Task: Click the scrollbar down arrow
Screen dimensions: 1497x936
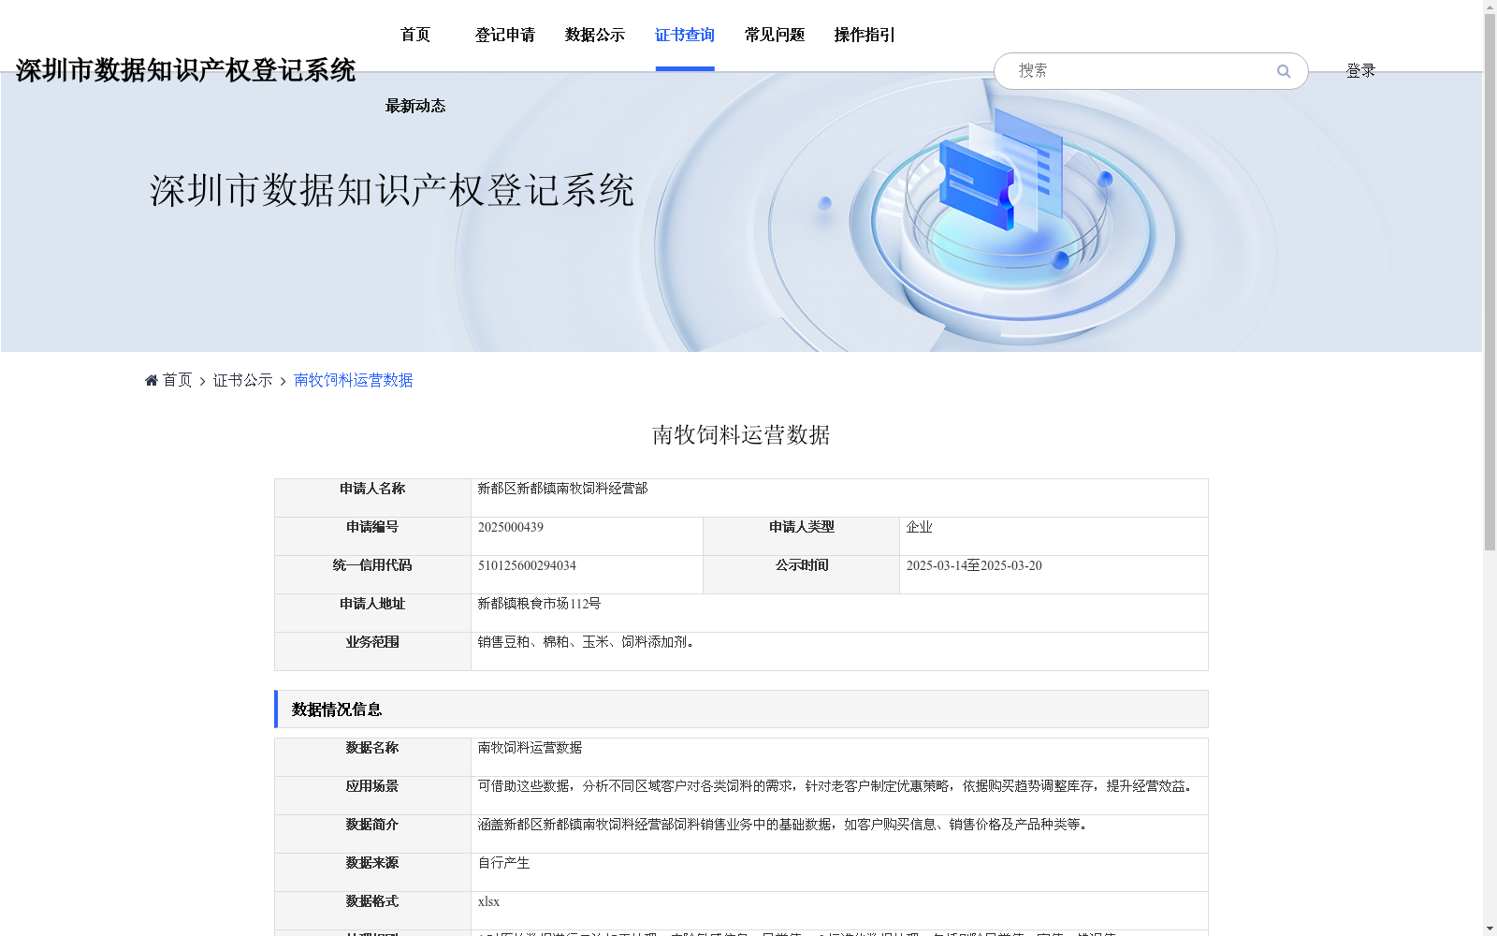Action: point(1490,929)
